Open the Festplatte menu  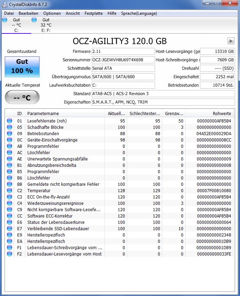point(93,13)
